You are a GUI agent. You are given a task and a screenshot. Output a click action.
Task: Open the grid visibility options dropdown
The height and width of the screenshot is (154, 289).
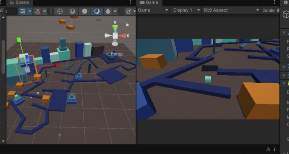(30, 11)
